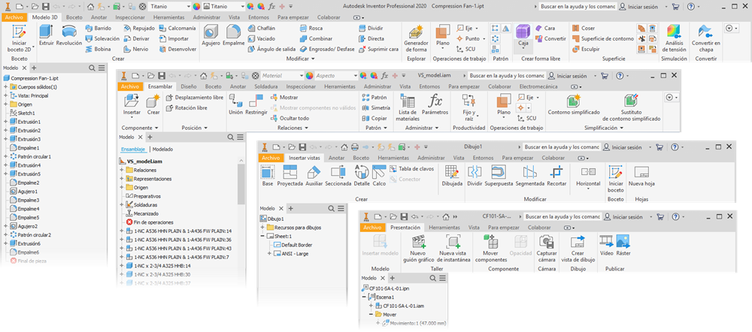Open the Plano dropdown in main ribbon
Viewport: 752px width, 332px height.
(442, 48)
